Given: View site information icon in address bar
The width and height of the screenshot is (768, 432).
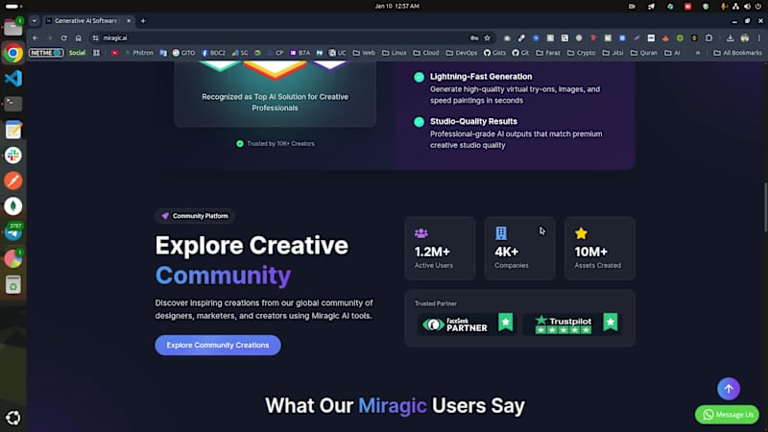Looking at the screenshot, I should tap(95, 38).
